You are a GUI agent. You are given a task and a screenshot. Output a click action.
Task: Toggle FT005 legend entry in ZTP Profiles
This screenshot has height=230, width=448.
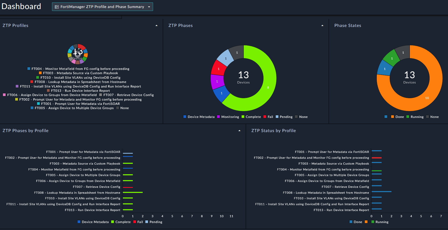point(72,108)
